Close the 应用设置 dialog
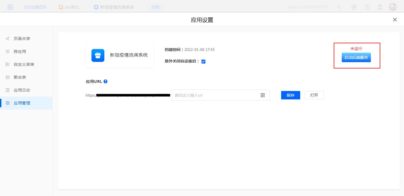 coord(395,20)
